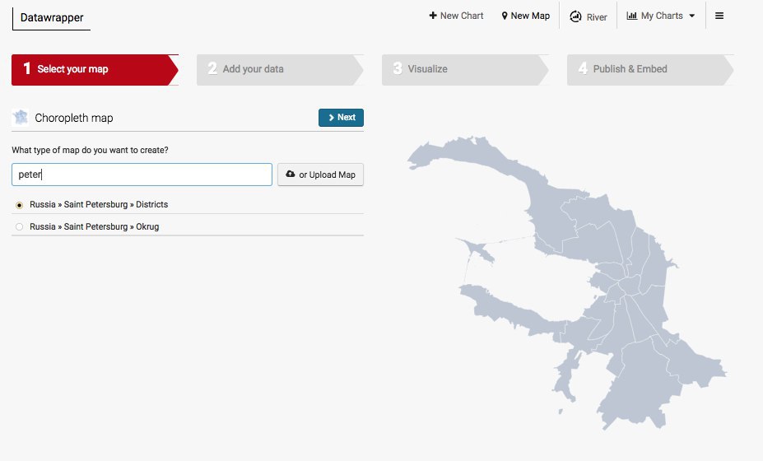
Task: Open the Datawrapper home logo
Action: tap(52, 18)
